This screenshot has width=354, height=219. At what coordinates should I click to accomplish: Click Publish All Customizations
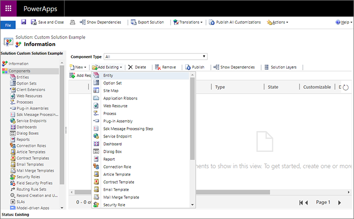(235, 22)
